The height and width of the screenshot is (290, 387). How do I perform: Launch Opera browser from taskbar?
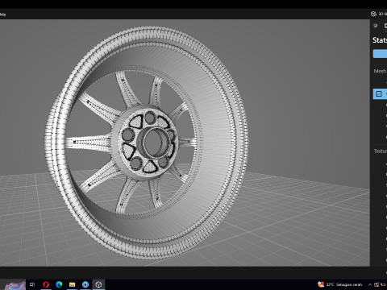click(x=46, y=284)
